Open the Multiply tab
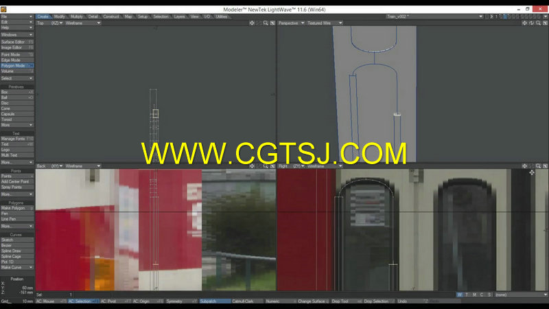Viewport: 549px width, 309px height. pyautogui.click(x=77, y=16)
